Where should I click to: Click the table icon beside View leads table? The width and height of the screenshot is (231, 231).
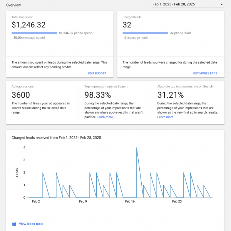pyautogui.click(x=14, y=224)
